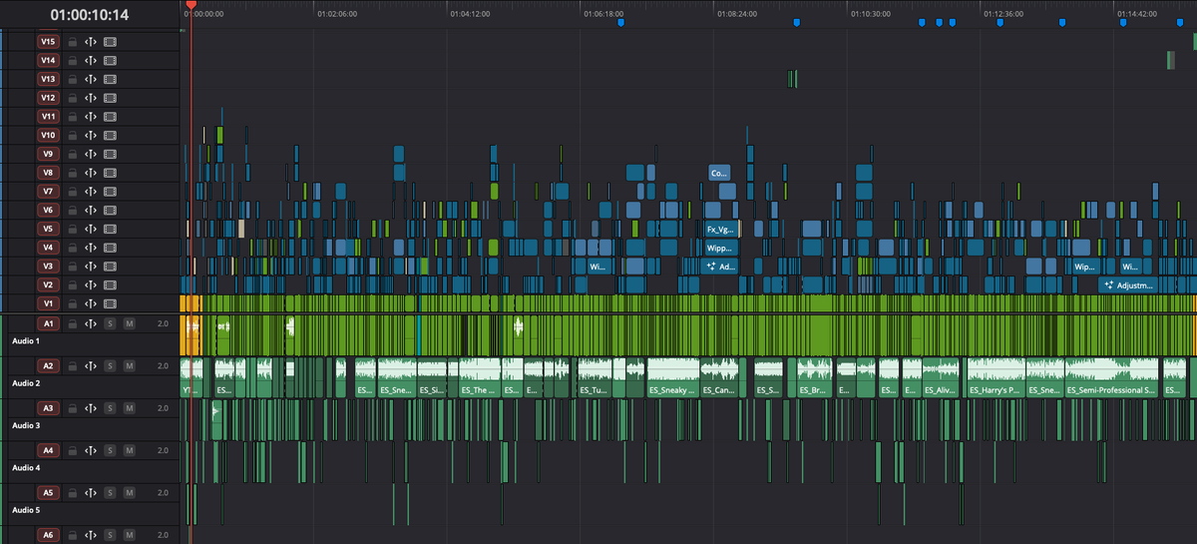Toggle auto track selector on V8

91,173
